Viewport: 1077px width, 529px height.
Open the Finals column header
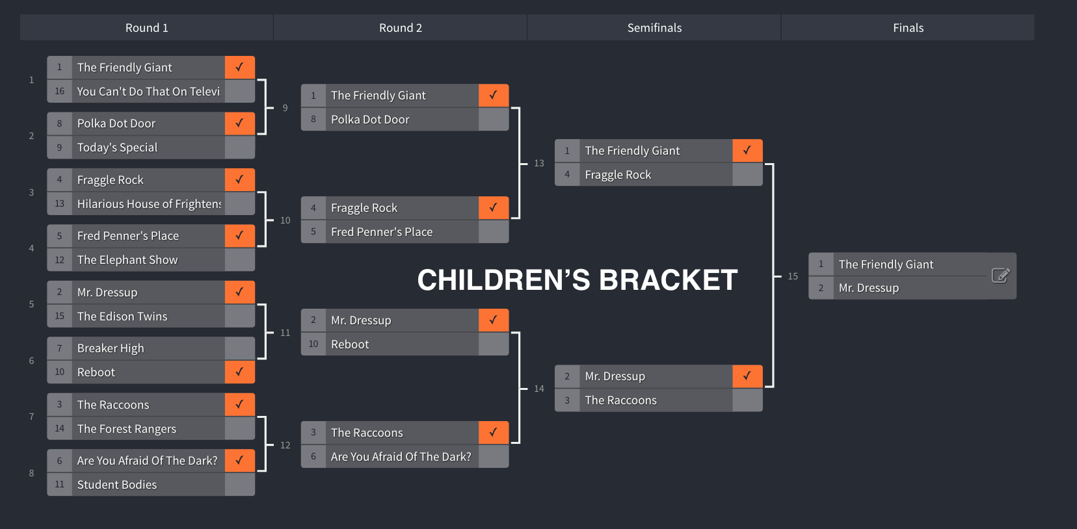[908, 28]
